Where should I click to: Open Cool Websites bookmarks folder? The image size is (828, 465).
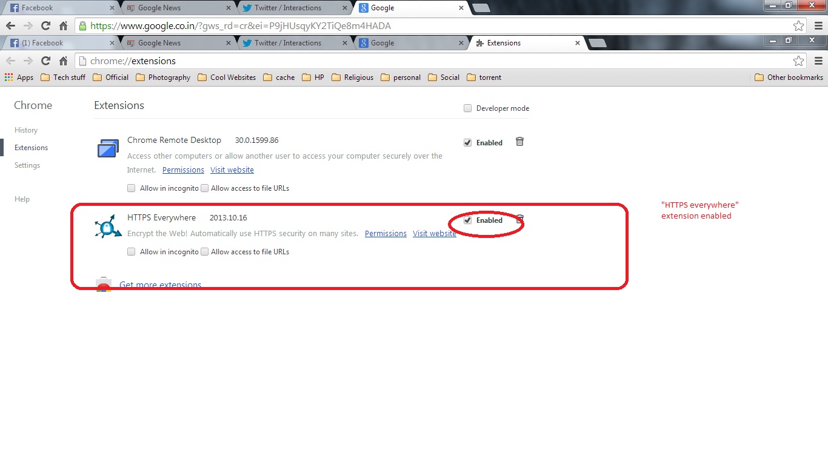tap(227, 77)
